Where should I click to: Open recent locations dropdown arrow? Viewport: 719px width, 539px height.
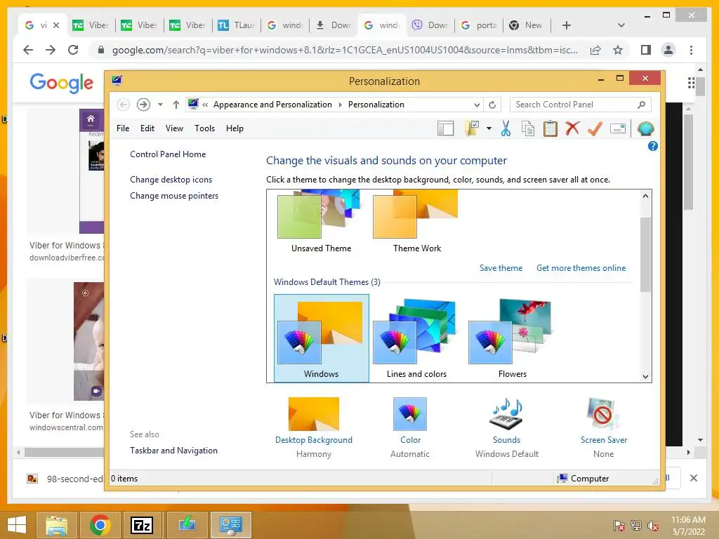click(160, 105)
